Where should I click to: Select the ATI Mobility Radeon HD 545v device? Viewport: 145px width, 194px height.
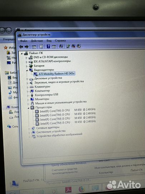pos(57,74)
